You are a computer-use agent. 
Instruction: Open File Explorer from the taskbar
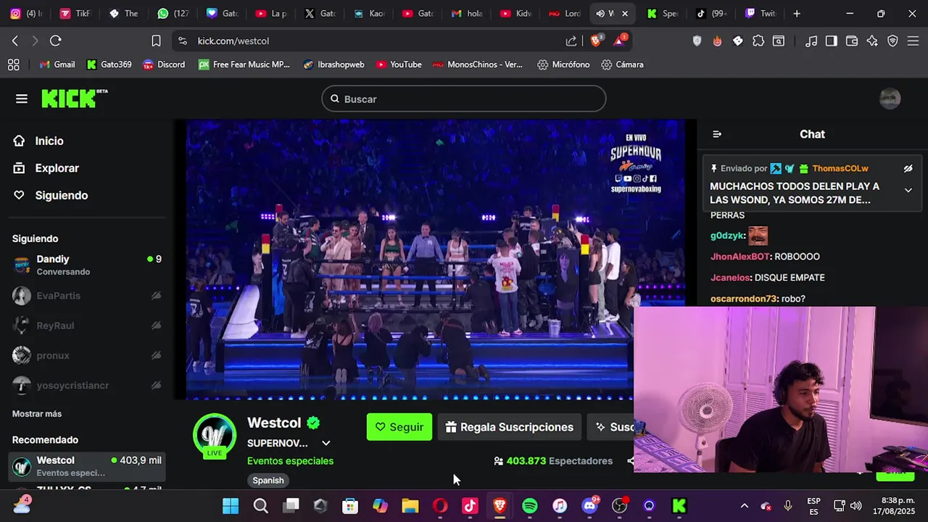410,506
